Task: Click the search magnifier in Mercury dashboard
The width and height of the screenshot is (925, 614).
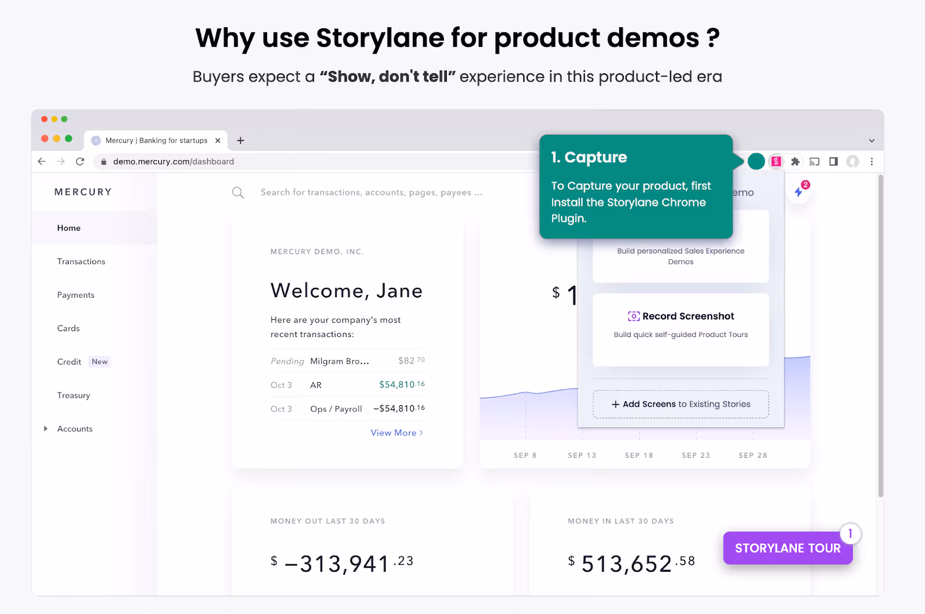Action: tap(238, 192)
